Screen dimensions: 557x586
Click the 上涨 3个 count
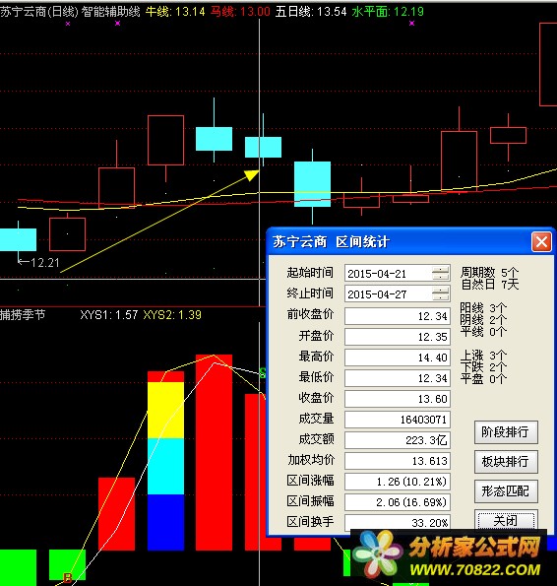(483, 355)
